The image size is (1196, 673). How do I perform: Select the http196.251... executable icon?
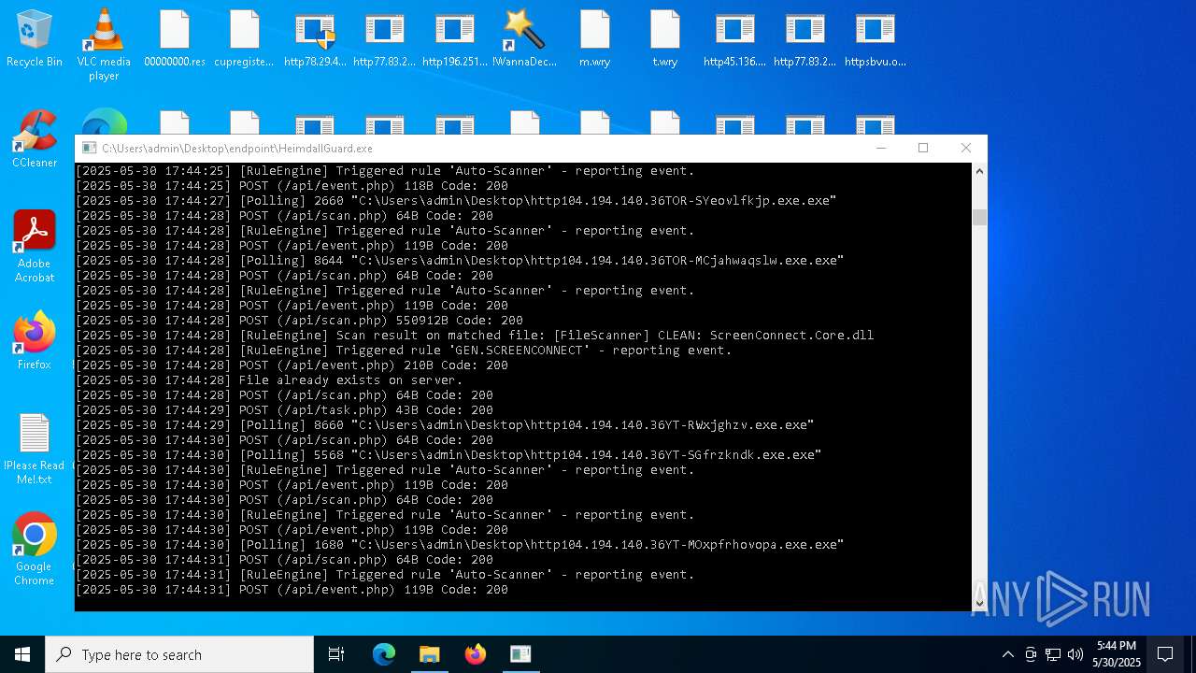455,39
